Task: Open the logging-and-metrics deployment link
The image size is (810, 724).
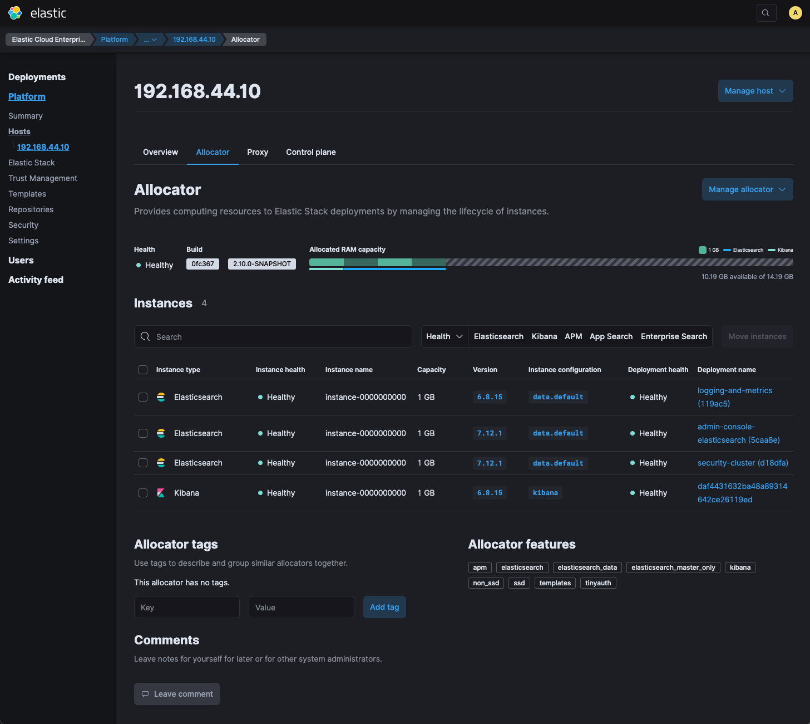Action: pos(735,397)
